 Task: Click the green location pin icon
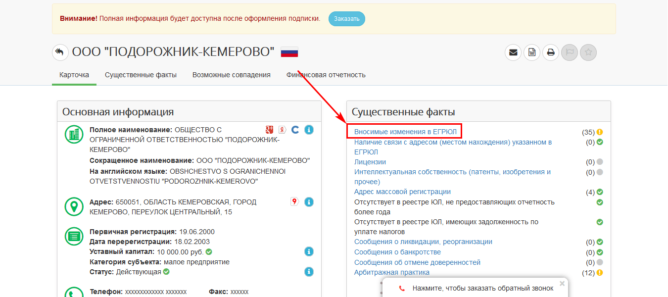click(74, 206)
